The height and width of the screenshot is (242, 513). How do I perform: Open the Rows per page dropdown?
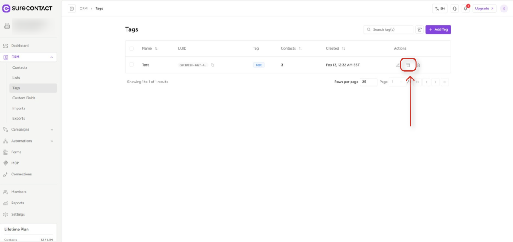point(369,82)
